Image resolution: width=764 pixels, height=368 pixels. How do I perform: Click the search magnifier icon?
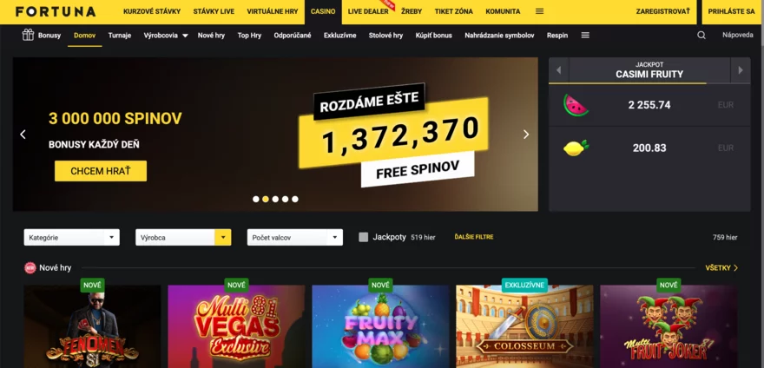(701, 35)
